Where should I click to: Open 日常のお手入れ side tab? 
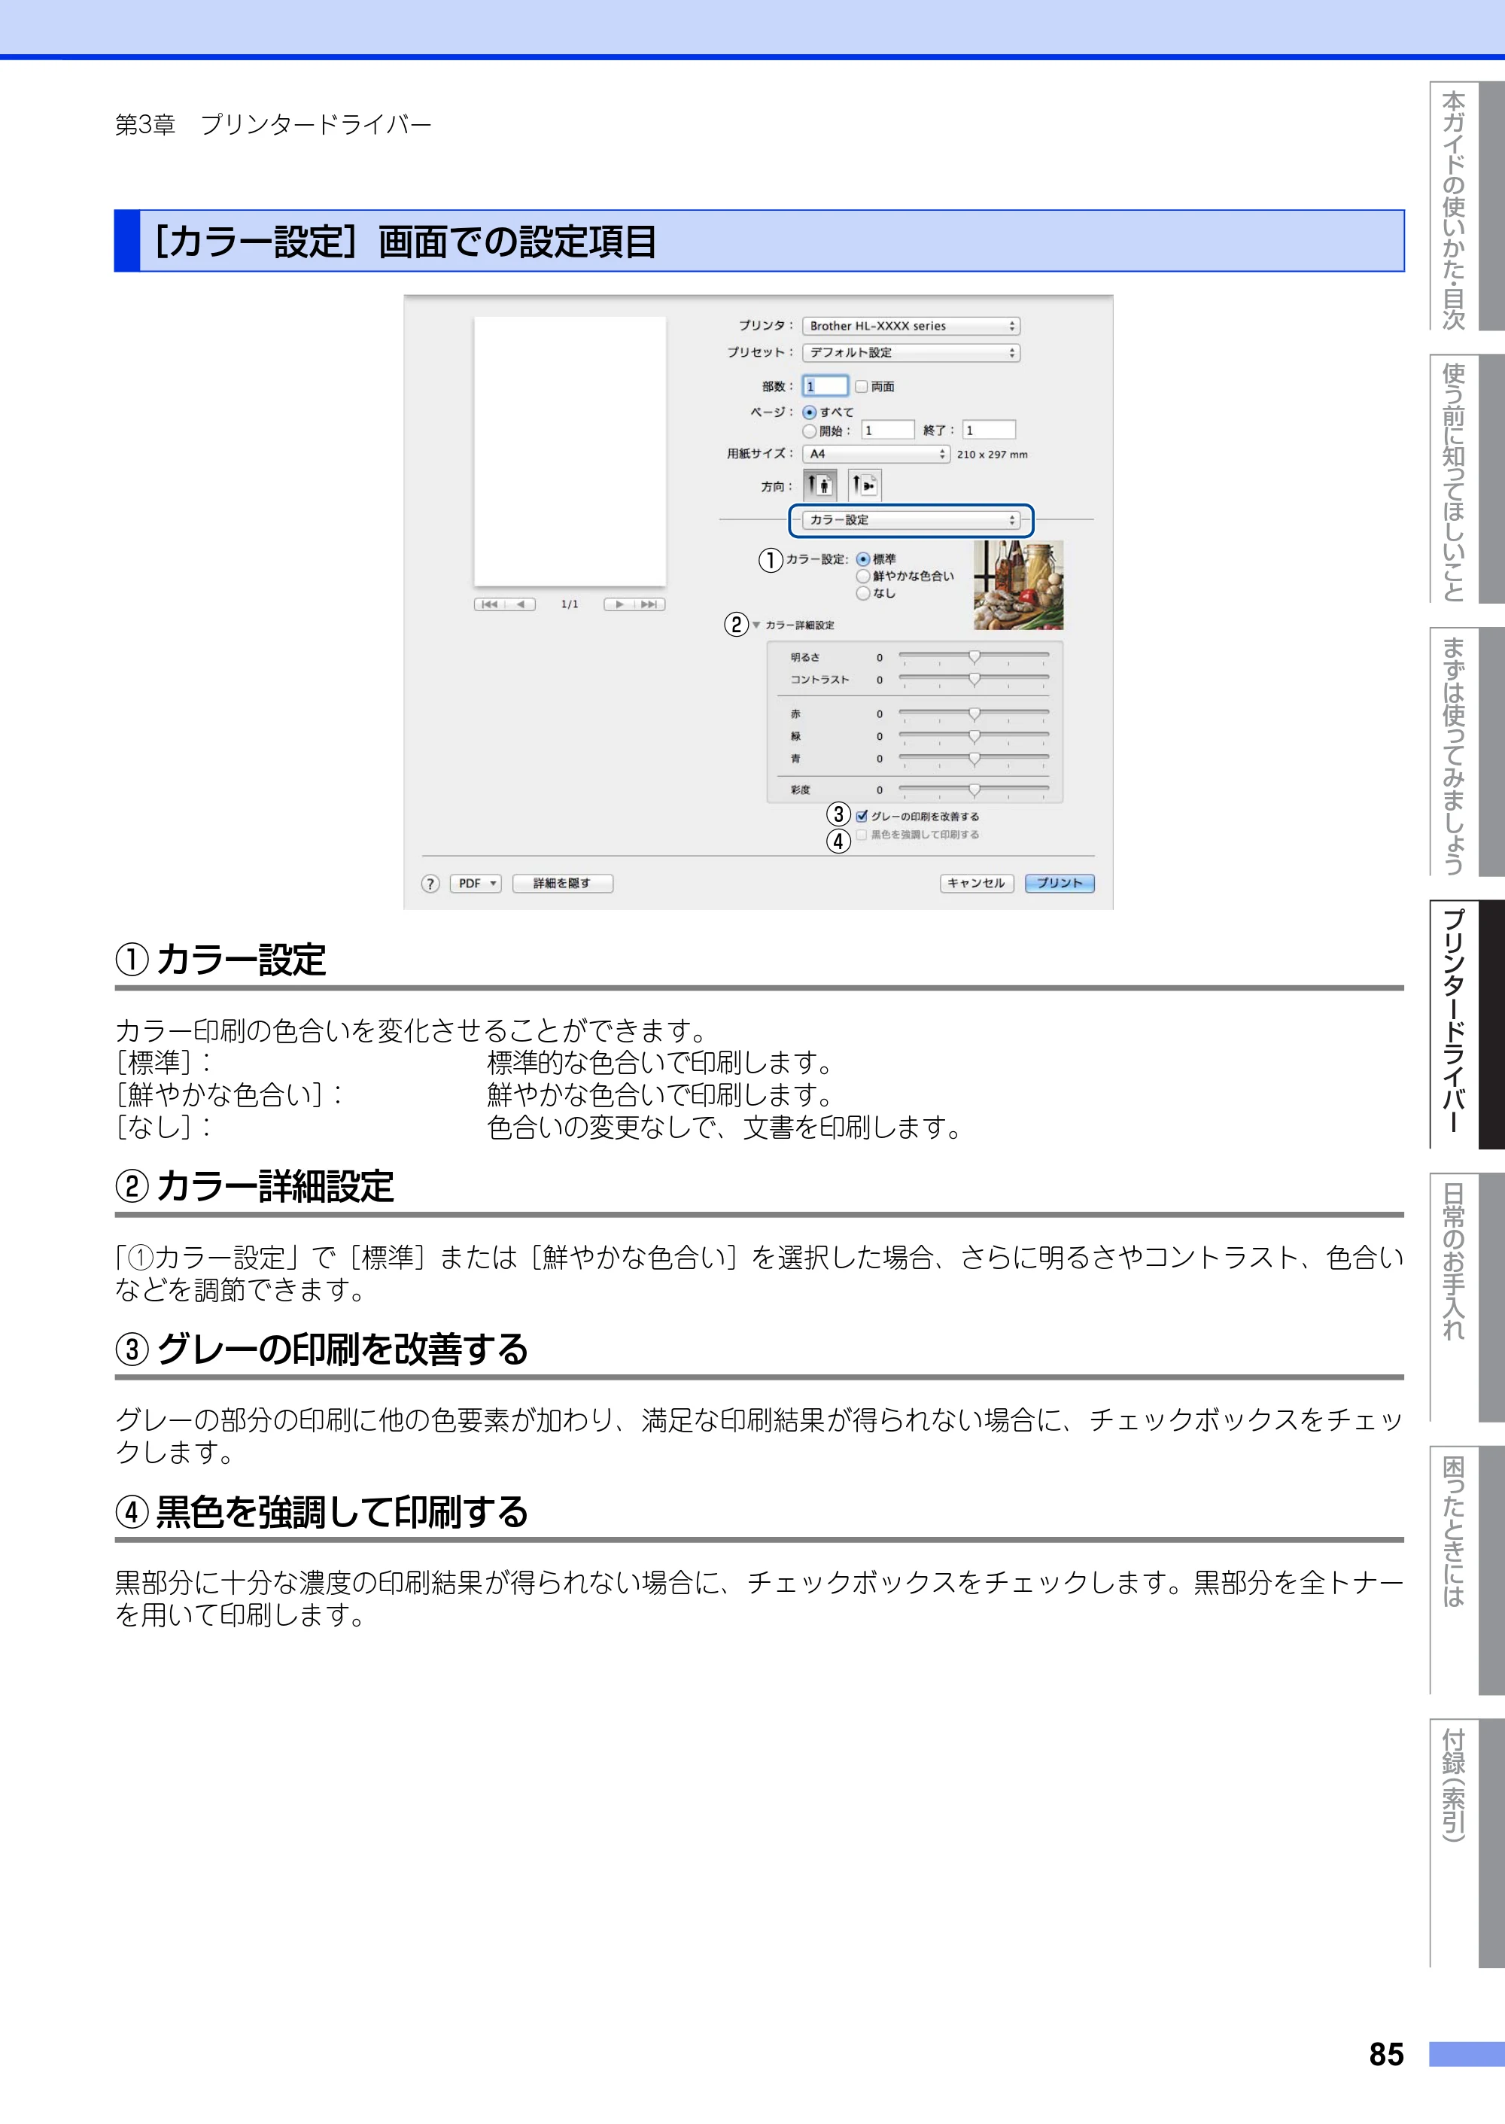point(1467,1298)
